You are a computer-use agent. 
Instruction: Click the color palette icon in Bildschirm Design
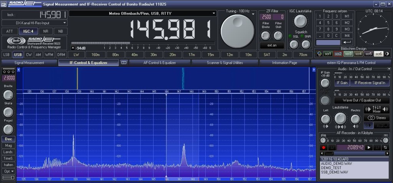[x=319, y=54]
